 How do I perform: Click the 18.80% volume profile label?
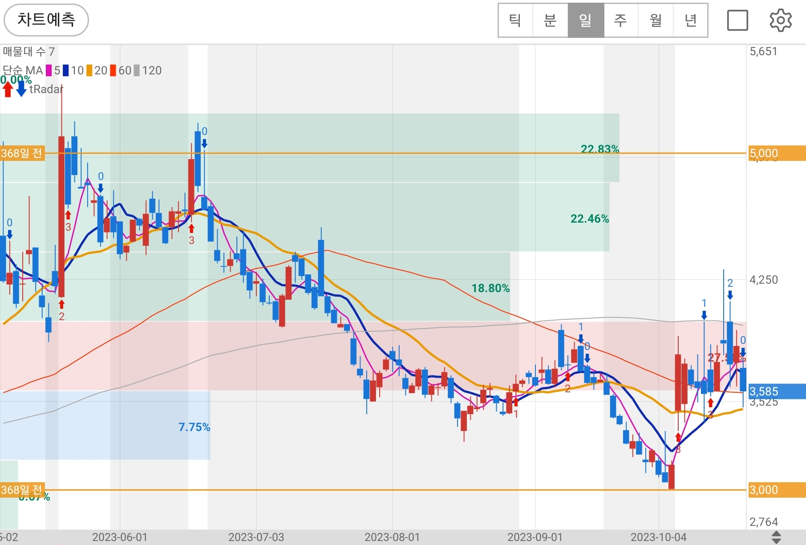point(490,288)
